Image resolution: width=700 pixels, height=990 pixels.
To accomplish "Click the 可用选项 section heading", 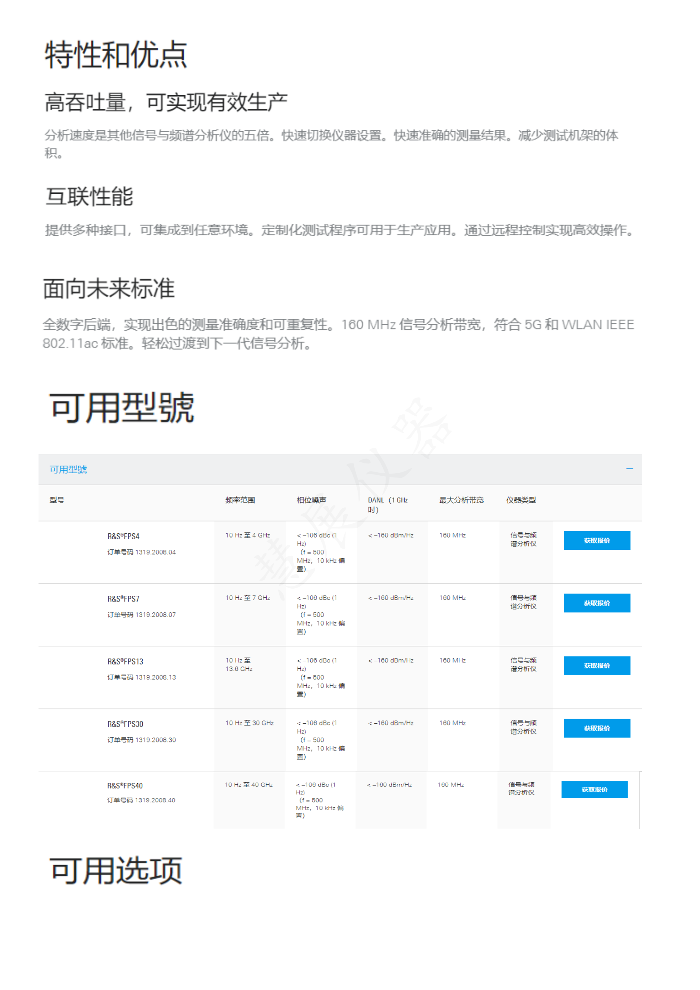I will tap(116, 871).
